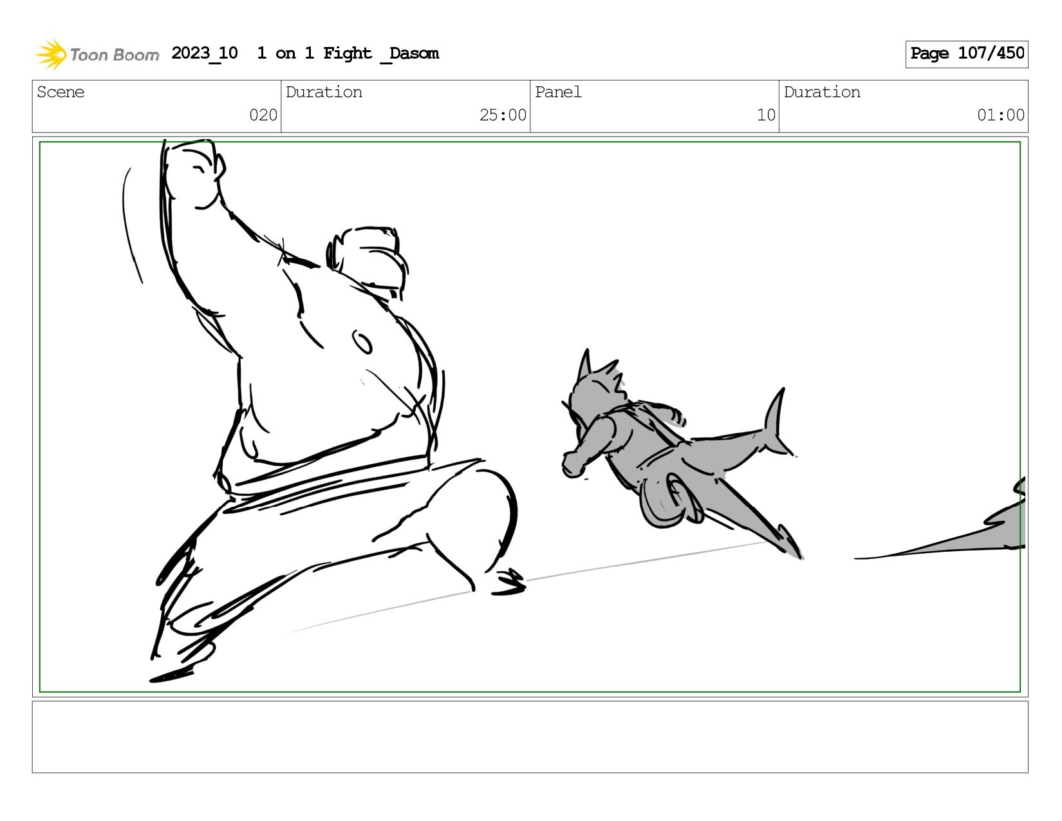1062x821 pixels.
Task: Click the scene duration value '25:00'
Action: tap(503, 115)
